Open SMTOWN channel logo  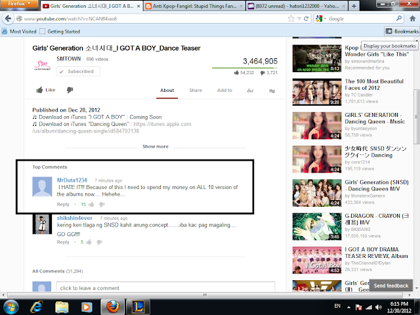(x=42, y=65)
